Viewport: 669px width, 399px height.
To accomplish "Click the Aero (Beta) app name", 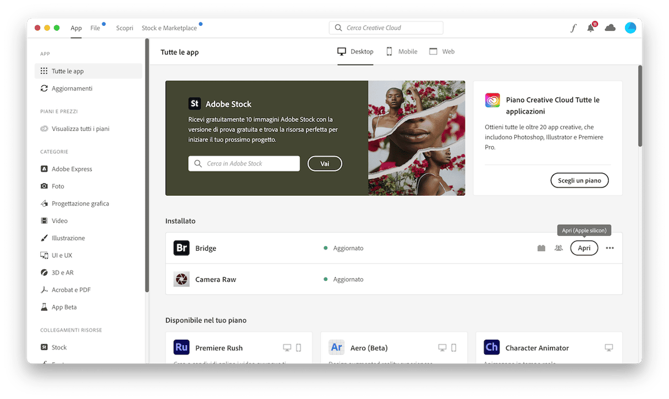I will (369, 348).
